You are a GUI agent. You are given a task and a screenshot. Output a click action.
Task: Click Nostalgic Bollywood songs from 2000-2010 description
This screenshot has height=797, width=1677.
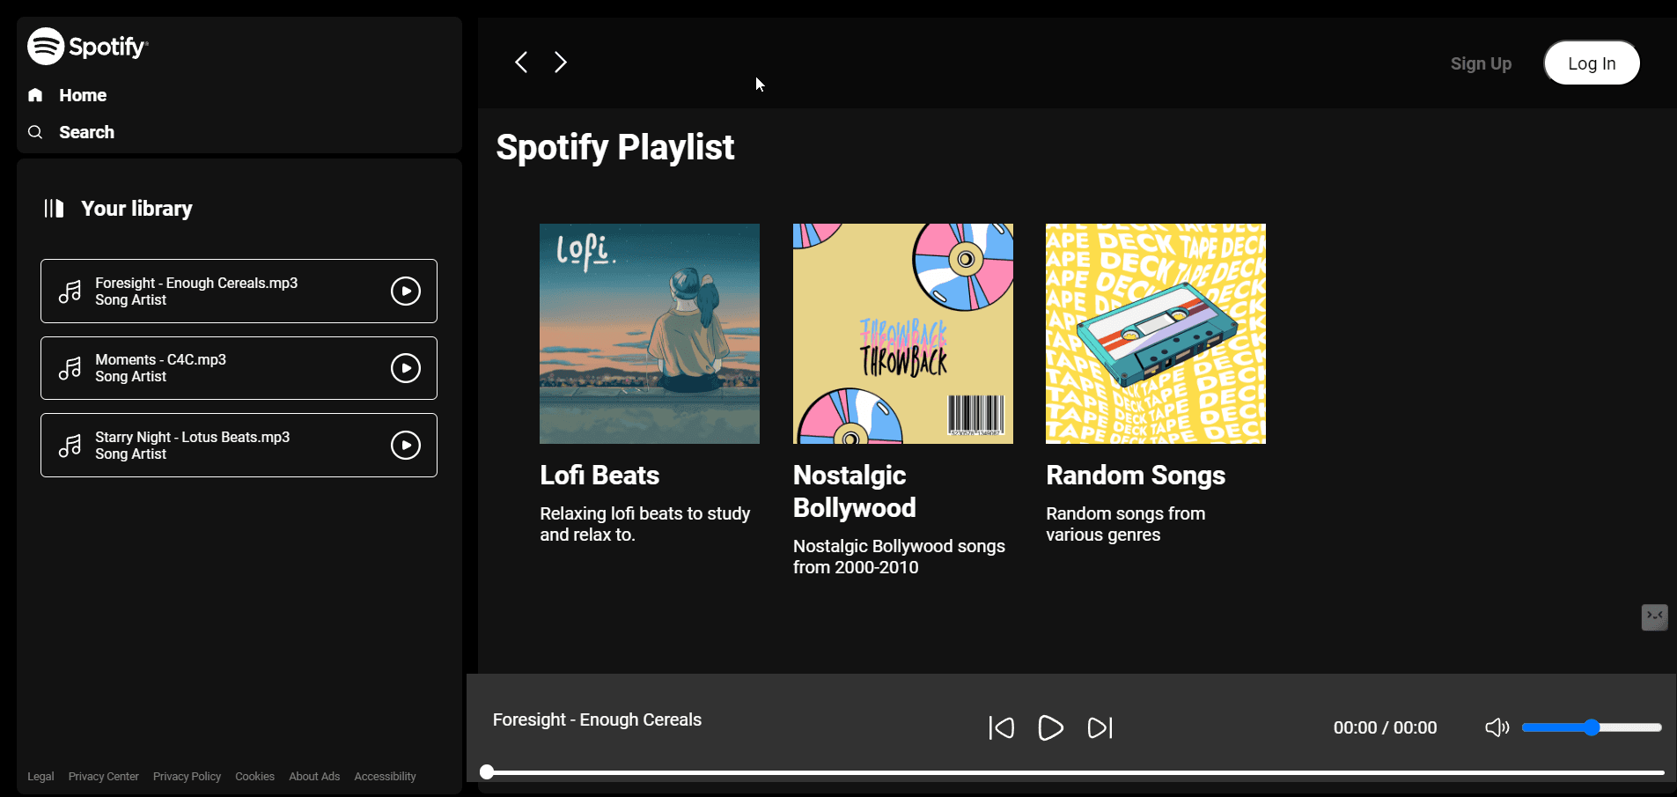coord(899,557)
